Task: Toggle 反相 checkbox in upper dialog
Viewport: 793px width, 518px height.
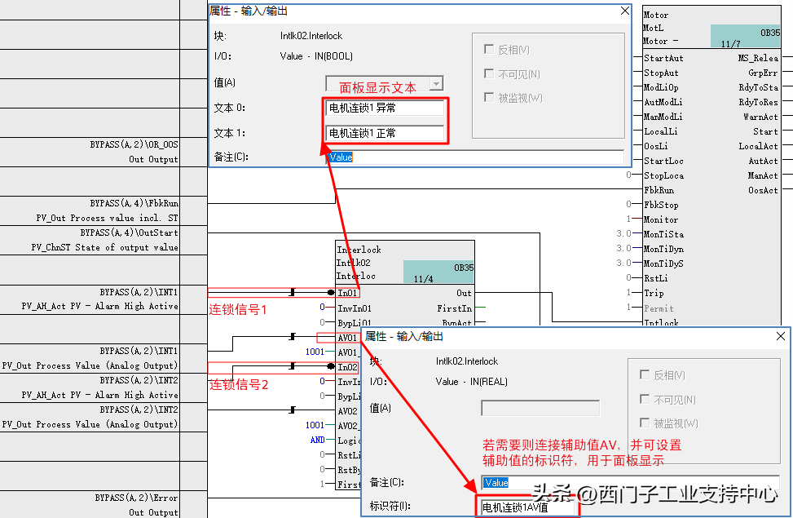Action: (489, 50)
